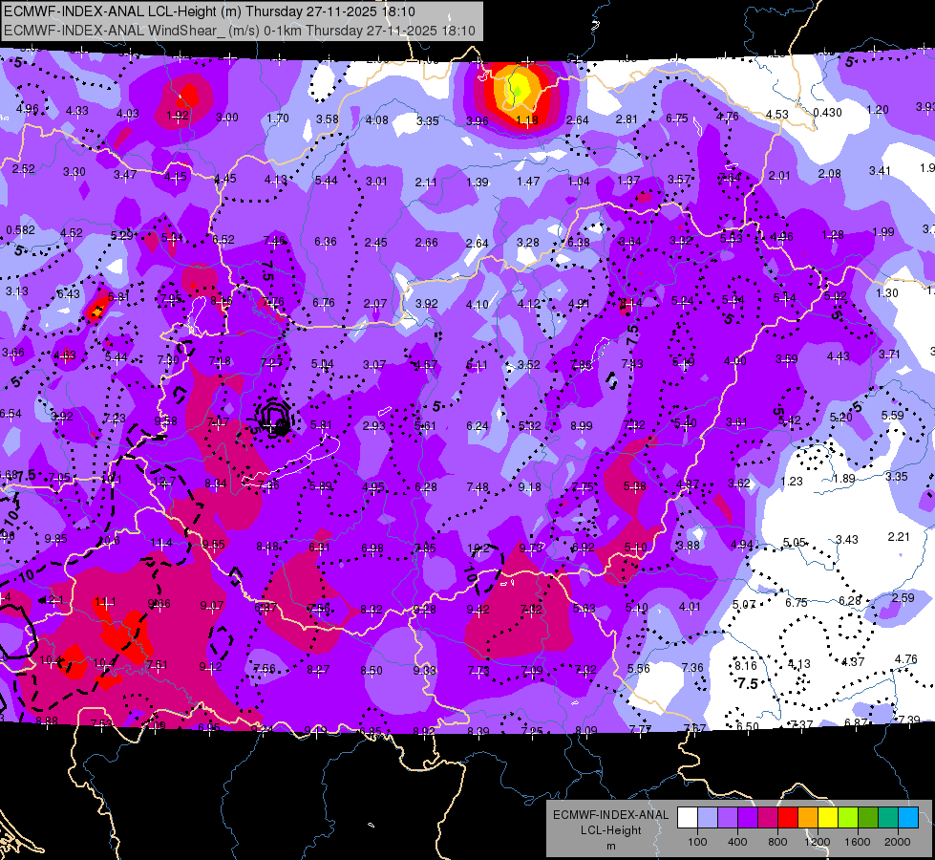Screen dimensions: 935x860
Task: Click the wind shear value 4.33
Action: [77, 111]
